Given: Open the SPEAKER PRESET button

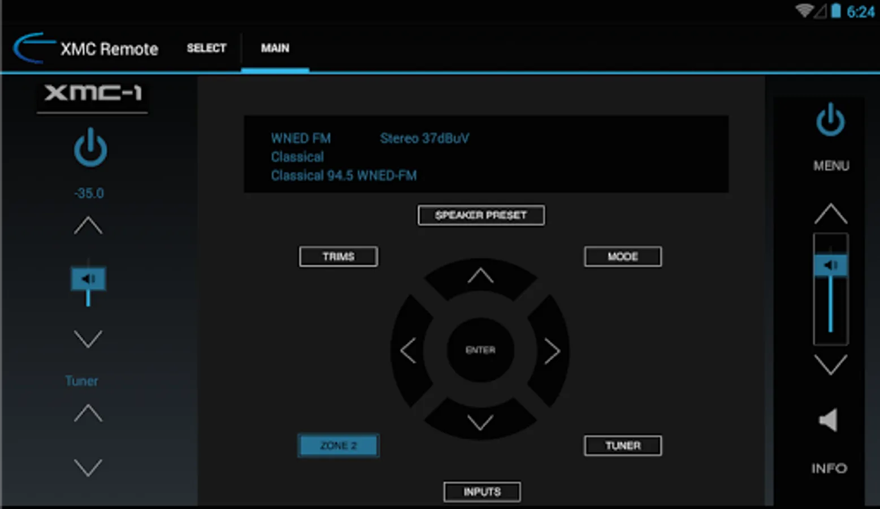Looking at the screenshot, I should point(481,215).
